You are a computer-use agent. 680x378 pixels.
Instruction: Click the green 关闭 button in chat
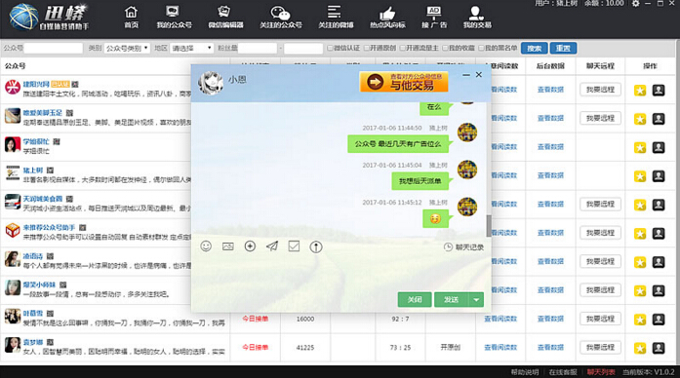pyautogui.click(x=415, y=300)
